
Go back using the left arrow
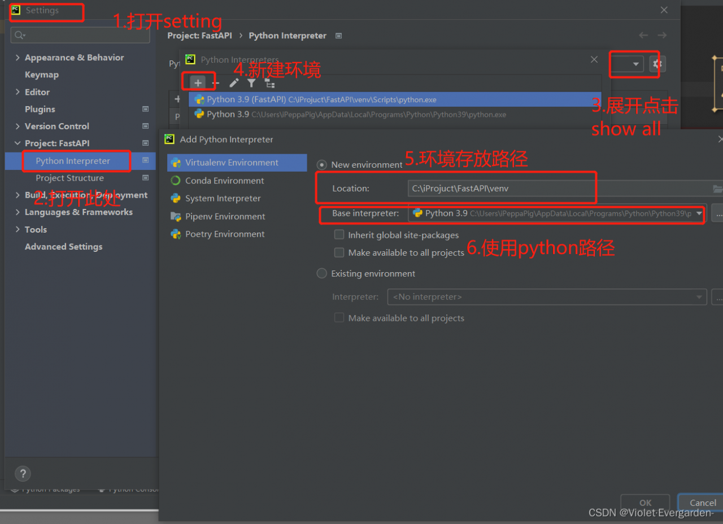coord(643,35)
